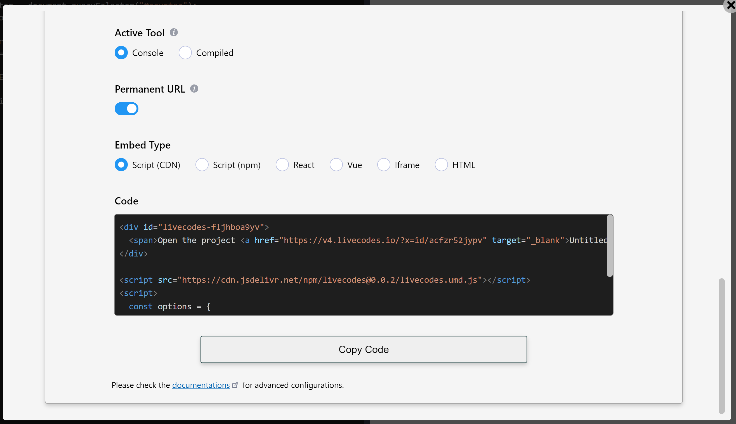Click the external link icon beside documentation

(x=235, y=384)
